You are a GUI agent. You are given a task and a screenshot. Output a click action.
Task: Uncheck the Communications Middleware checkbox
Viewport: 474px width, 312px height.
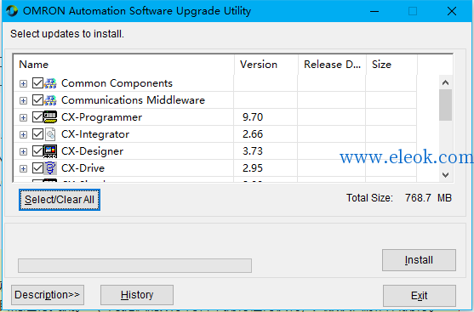[x=37, y=100]
